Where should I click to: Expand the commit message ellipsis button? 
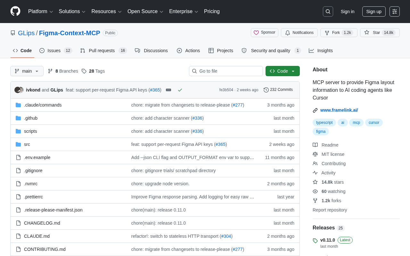click(168, 90)
